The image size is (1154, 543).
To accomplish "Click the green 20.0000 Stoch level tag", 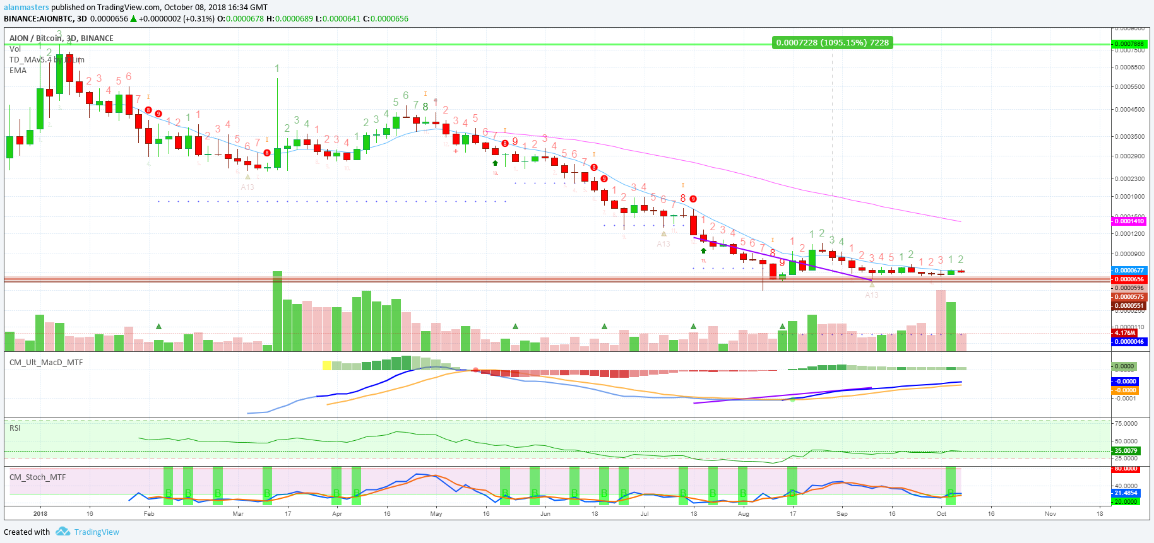I will click(1125, 502).
